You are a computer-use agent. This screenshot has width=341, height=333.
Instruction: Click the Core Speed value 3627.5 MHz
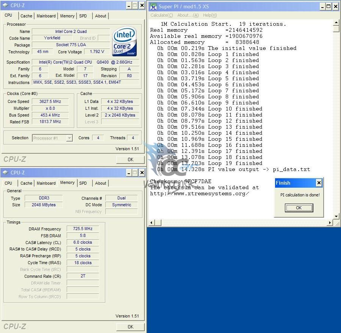tap(50, 101)
